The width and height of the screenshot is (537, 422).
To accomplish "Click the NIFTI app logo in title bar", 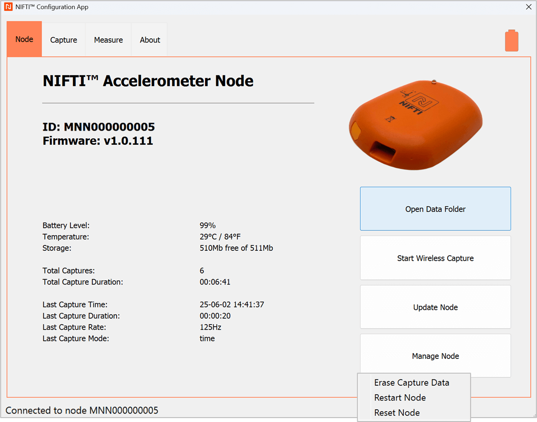I will click(x=8, y=7).
